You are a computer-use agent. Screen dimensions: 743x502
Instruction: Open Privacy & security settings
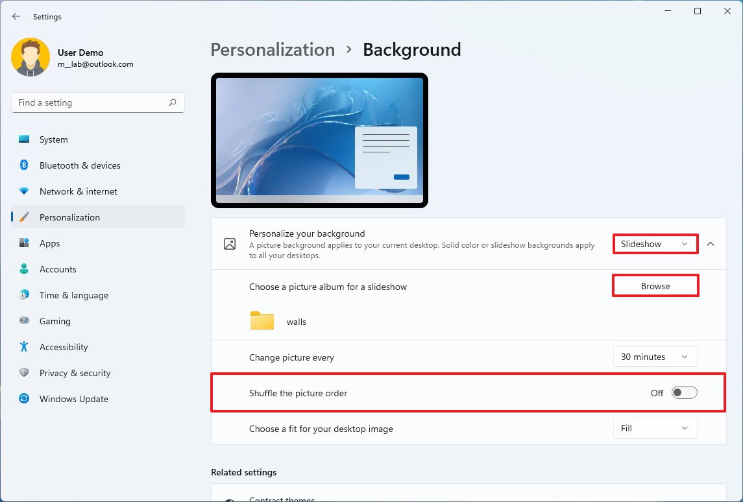(98, 373)
